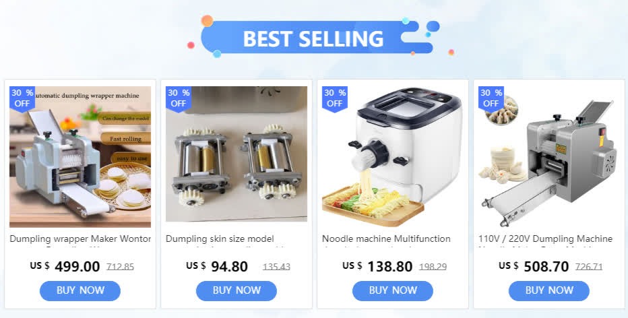The width and height of the screenshot is (628, 318).
Task: Click the 30% OFF badge on dumpling wrapper maker
Action: coord(22,99)
